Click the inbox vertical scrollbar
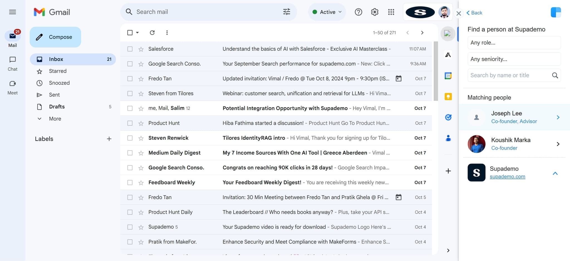Image resolution: width=570 pixels, height=261 pixels. 436,71
